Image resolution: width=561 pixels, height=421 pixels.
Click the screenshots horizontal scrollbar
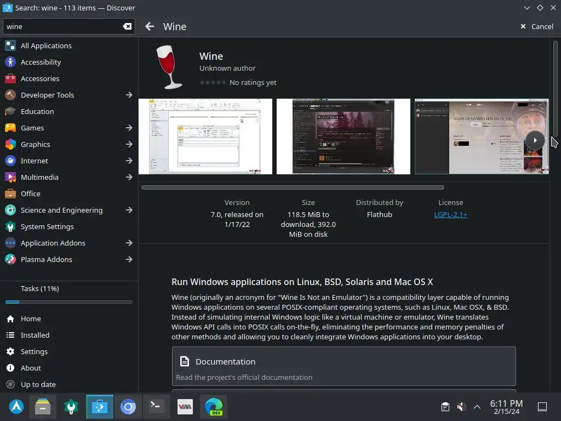pos(293,187)
